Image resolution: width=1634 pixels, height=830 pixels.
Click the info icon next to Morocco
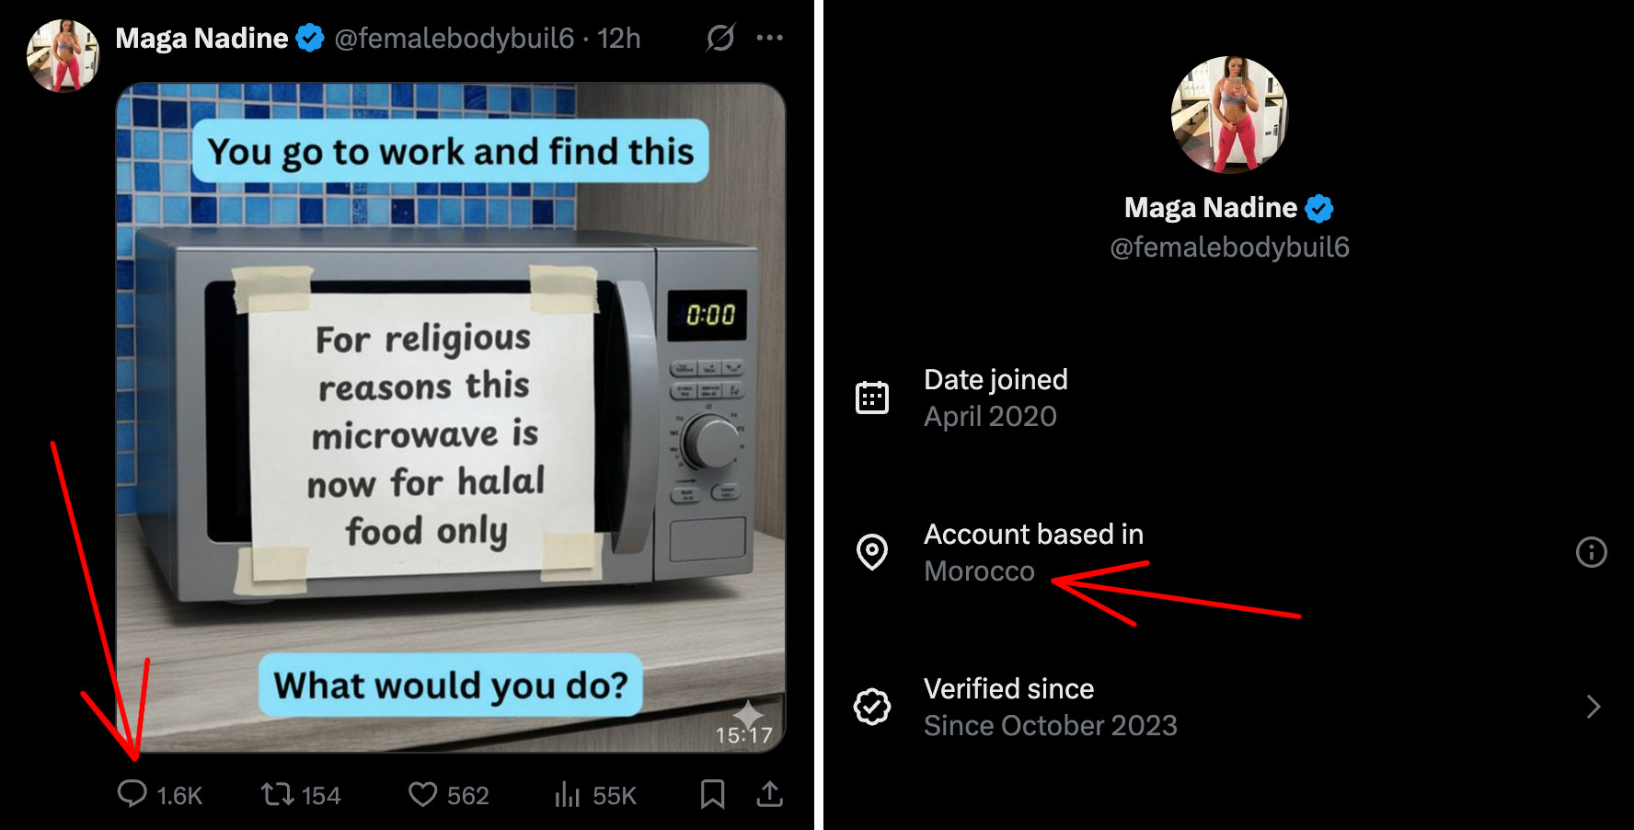coord(1591,552)
